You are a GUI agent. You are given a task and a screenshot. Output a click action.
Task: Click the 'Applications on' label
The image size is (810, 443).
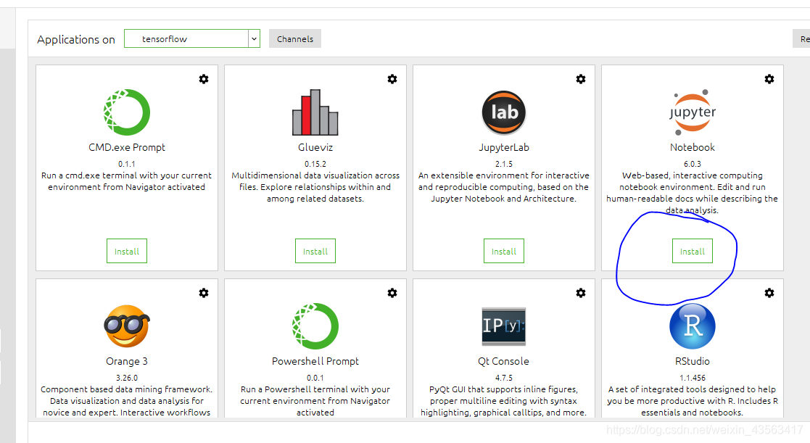[76, 40]
